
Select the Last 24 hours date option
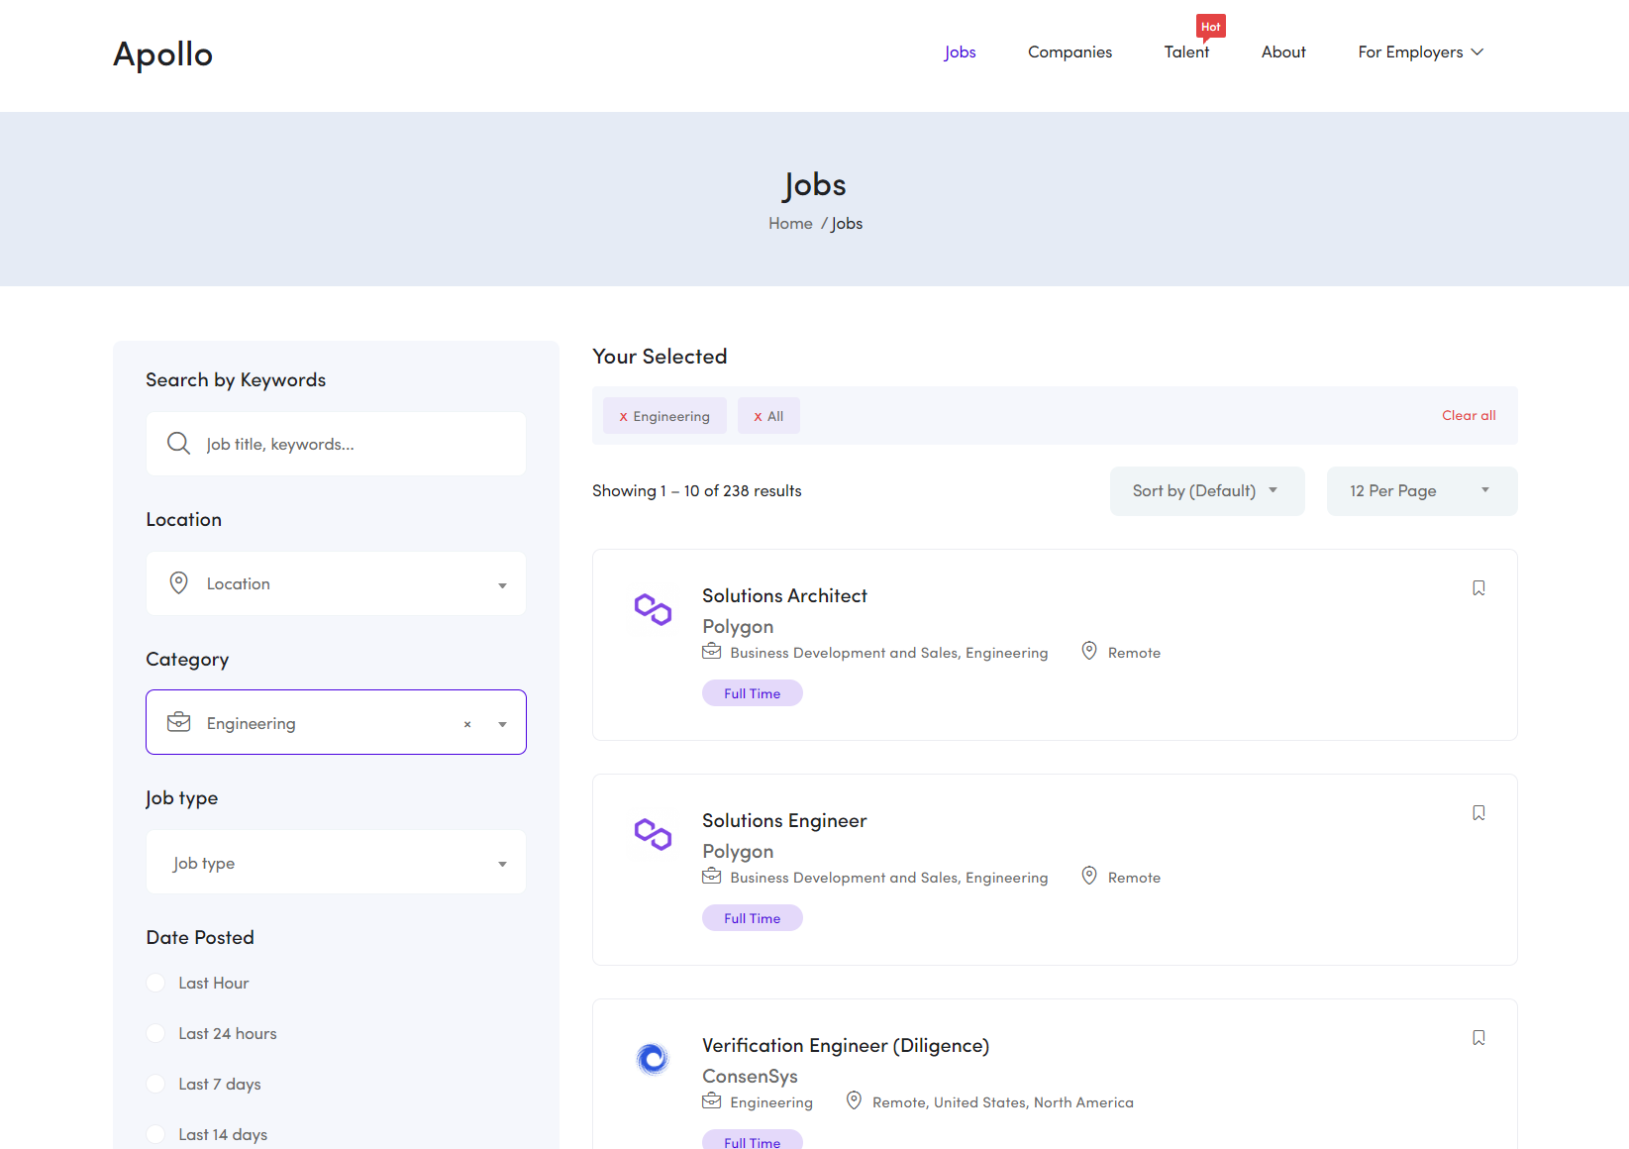click(x=155, y=1033)
